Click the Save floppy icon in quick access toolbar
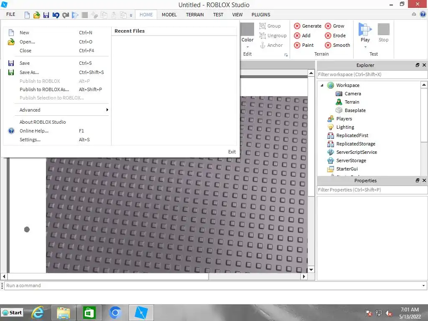Image resolution: width=428 pixels, height=321 pixels. click(x=46, y=15)
